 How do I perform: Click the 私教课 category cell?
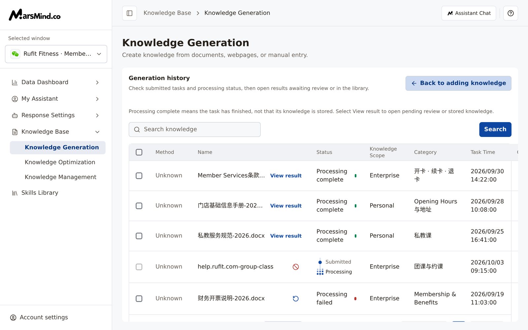(x=423, y=236)
